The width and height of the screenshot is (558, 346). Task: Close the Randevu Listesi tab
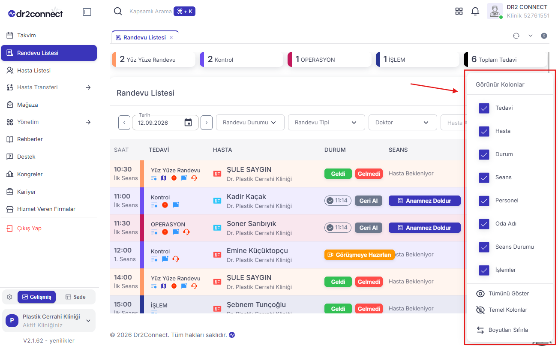click(x=171, y=38)
